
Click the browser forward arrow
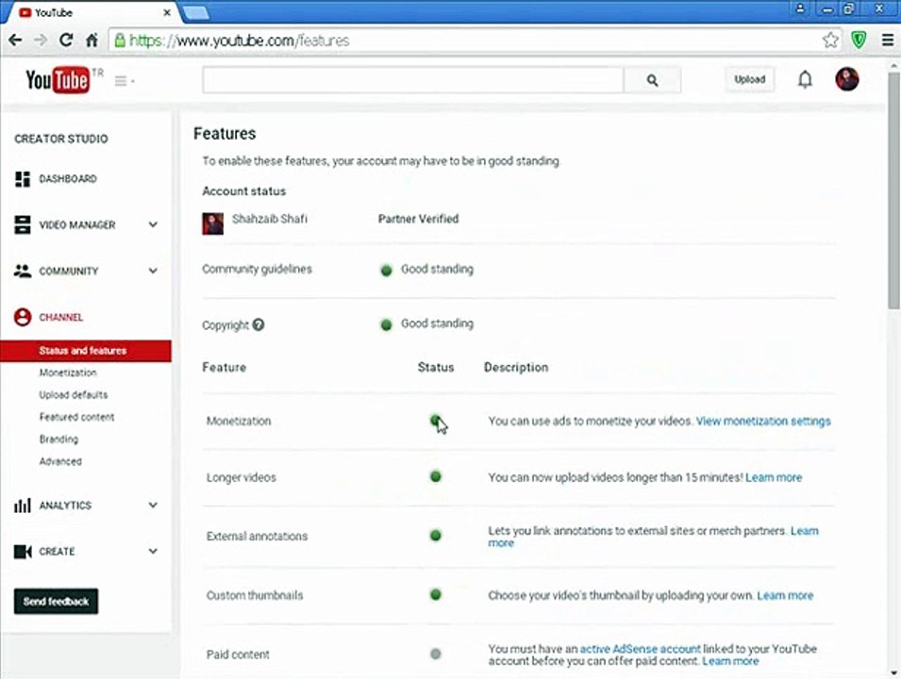click(x=41, y=41)
